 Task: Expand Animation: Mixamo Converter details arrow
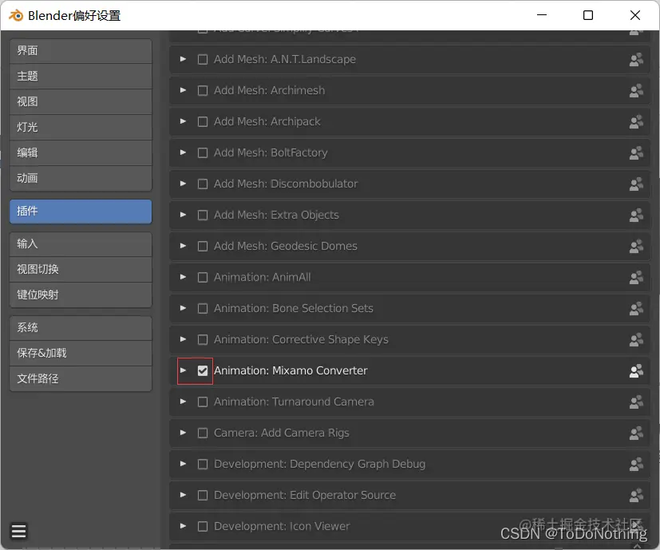[x=183, y=371]
